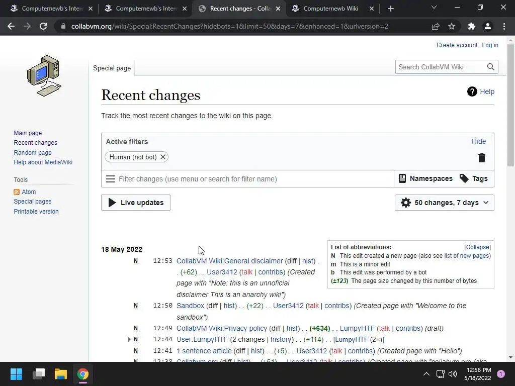Open the clock showing 12:56 PM

[x=478, y=374]
